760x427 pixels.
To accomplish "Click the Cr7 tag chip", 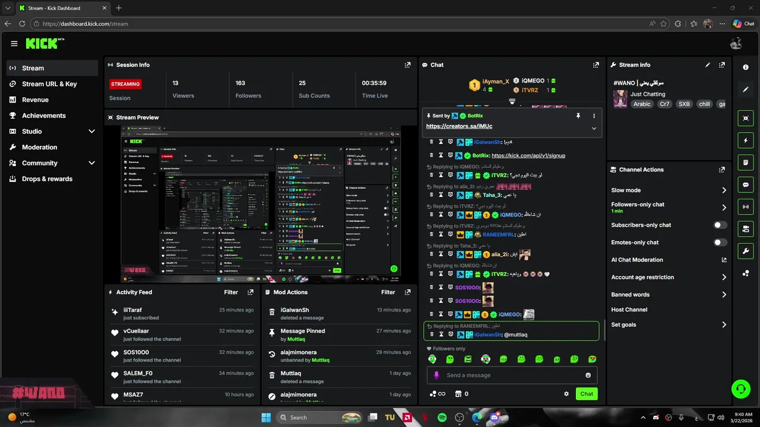I will (x=665, y=104).
